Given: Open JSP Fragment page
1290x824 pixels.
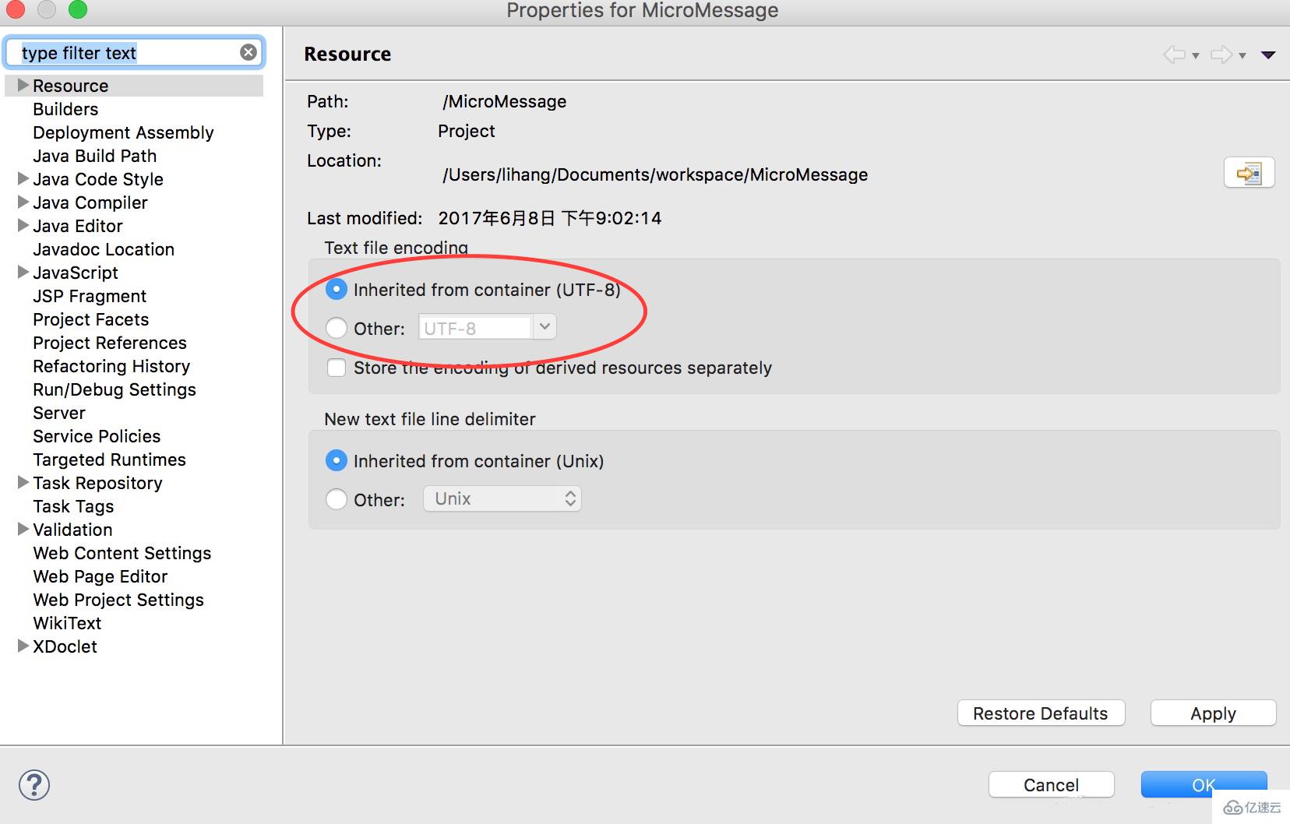Looking at the screenshot, I should (90, 296).
